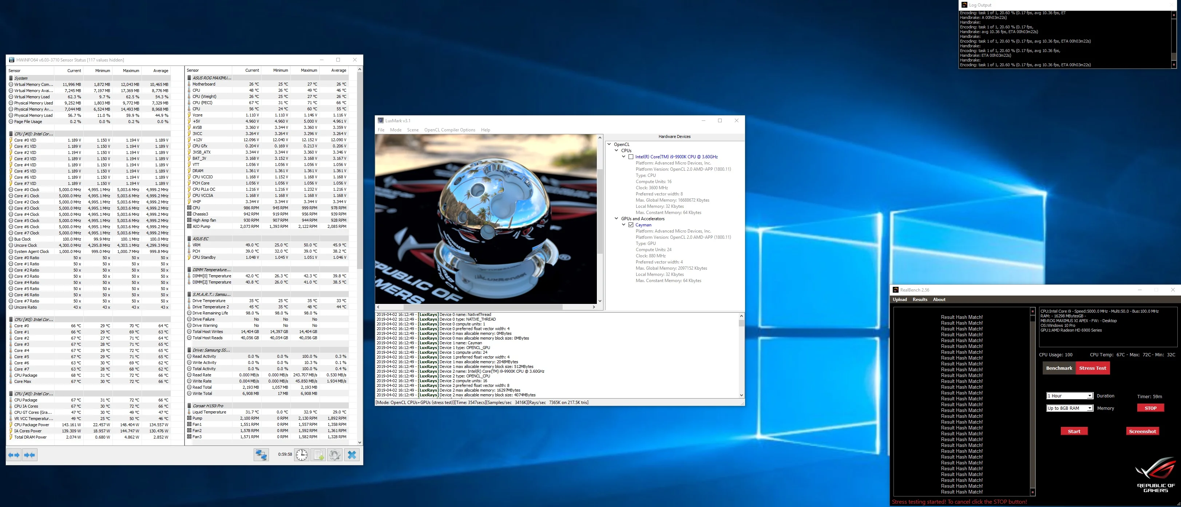Collapse the GPUs and Accelerators node

click(617, 219)
